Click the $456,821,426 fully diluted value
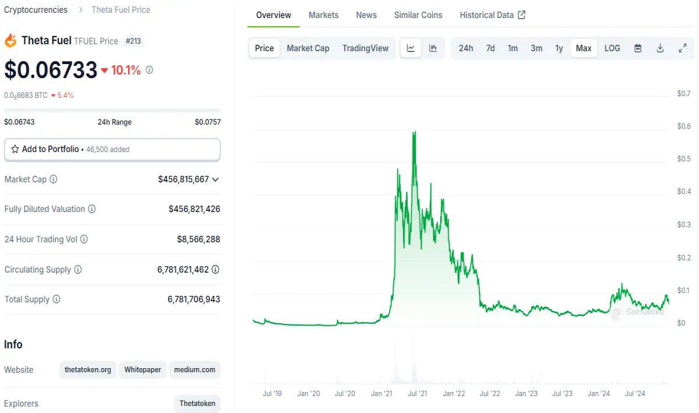 (195, 209)
